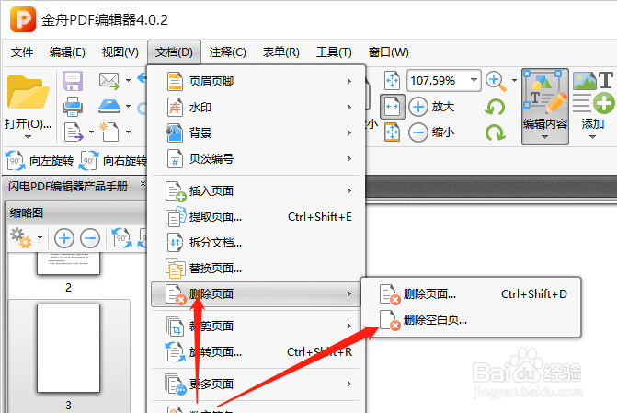Screen dimensions: 617x413
Task: Expand the new document dropdown arrow
Action: pos(129,132)
